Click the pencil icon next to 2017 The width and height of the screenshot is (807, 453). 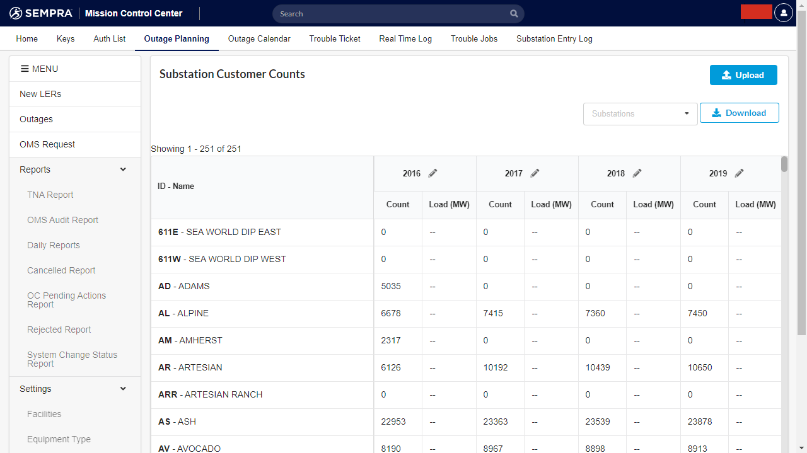(535, 172)
